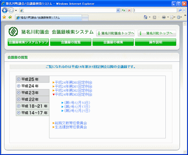Image resolution: width=188 pixels, height=155 pixels.
Task: Click the Print icon
Action: (x=164, y=17)
